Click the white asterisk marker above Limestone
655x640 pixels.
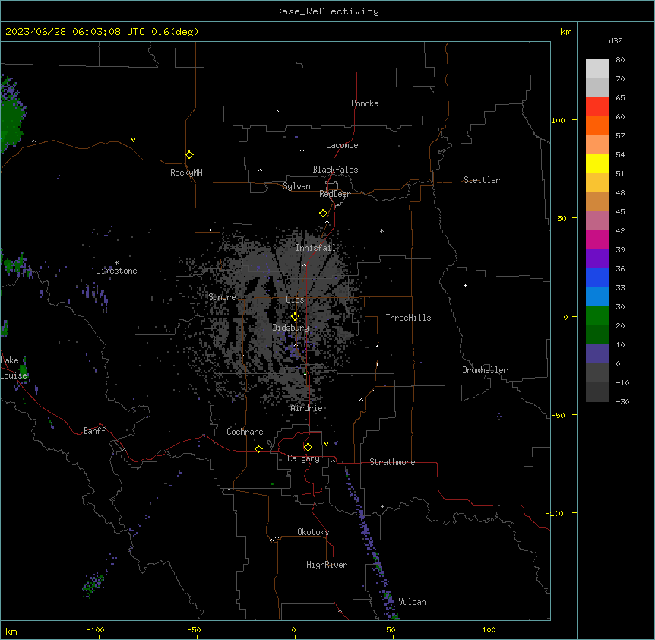[116, 263]
